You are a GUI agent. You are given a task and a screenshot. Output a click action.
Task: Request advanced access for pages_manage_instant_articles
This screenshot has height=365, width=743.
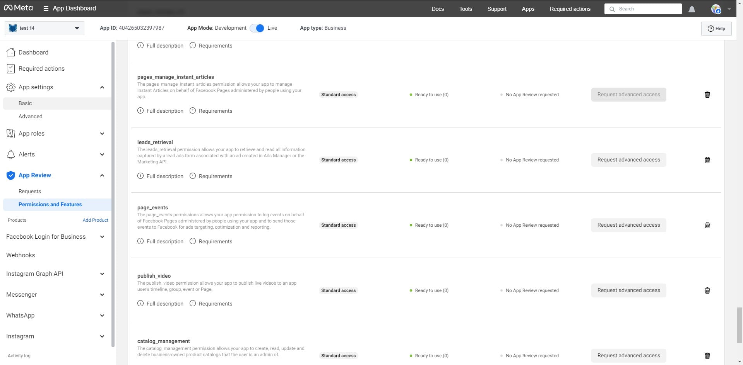628,95
